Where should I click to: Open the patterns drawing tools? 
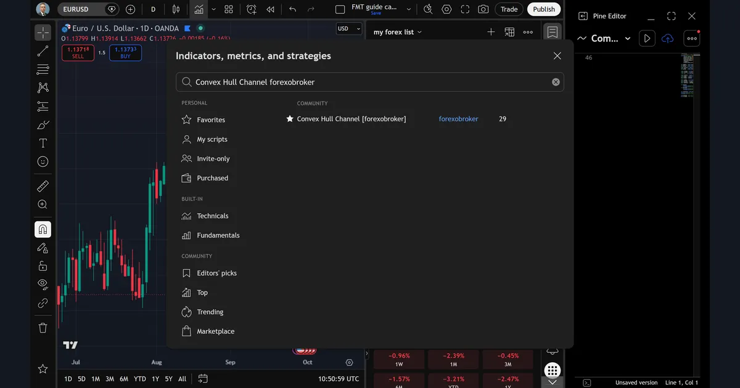(x=43, y=87)
